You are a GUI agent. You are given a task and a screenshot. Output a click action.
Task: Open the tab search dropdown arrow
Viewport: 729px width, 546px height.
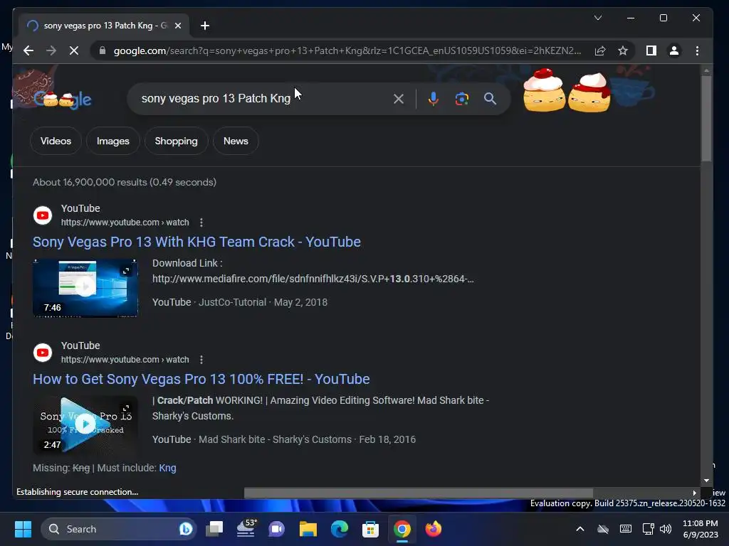598,18
